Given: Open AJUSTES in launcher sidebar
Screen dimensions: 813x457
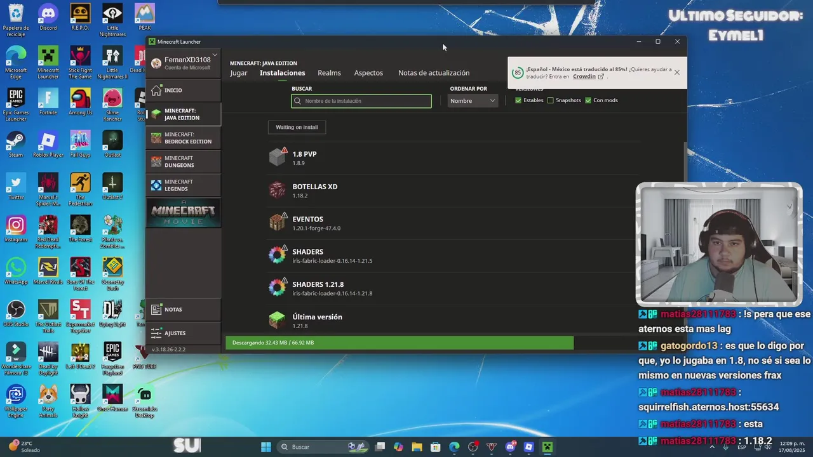Looking at the screenshot, I should 184,333.
